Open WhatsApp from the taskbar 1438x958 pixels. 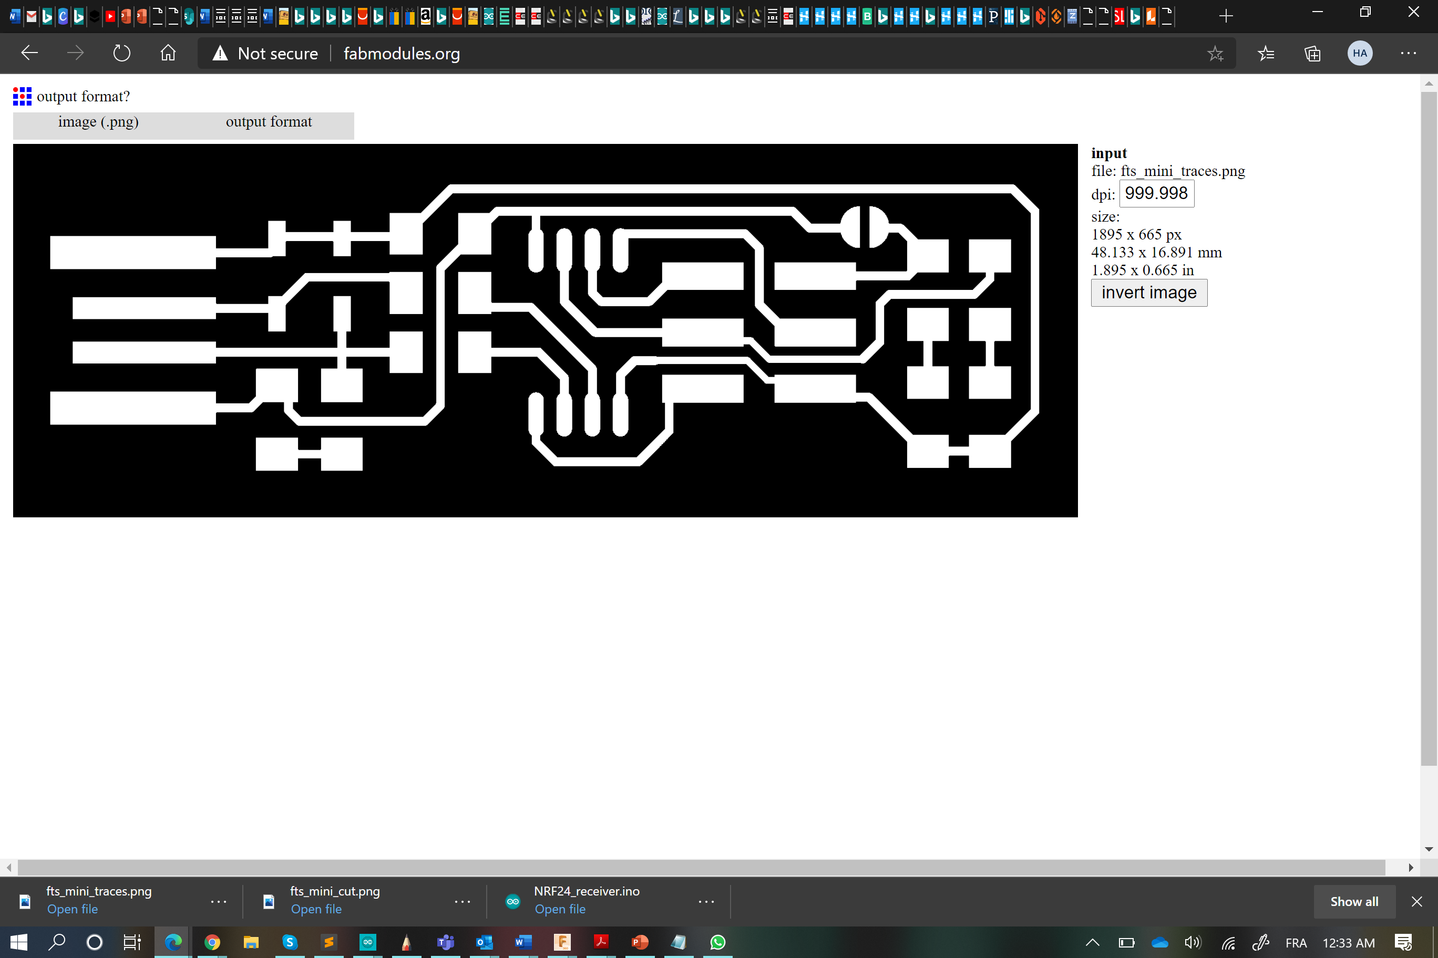(718, 942)
